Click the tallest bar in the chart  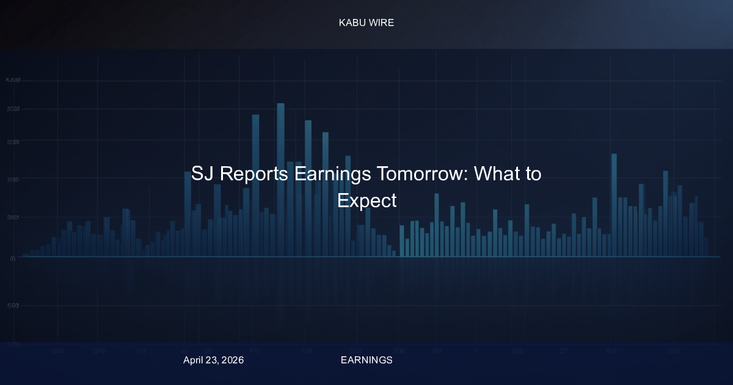[x=280, y=177]
